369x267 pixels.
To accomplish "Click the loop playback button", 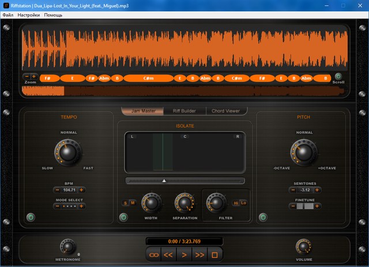I will tap(154, 253).
